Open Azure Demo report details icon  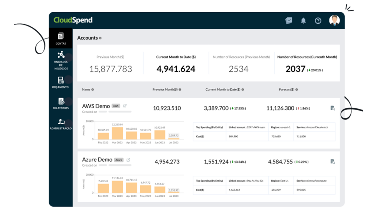[x=332, y=162]
